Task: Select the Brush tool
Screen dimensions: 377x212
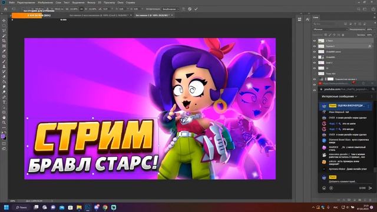Action: [x=4, y=61]
